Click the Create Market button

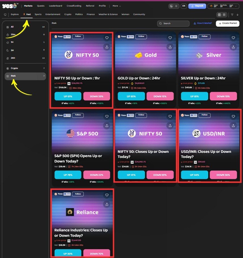[x=227, y=23]
